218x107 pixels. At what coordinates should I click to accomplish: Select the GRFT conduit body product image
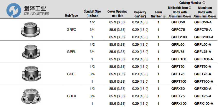pyautogui.click(x=31, y=74)
